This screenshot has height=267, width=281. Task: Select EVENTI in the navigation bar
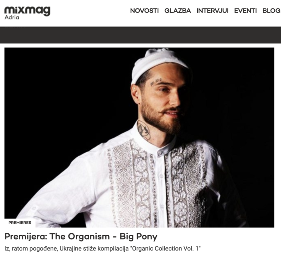[246, 11]
